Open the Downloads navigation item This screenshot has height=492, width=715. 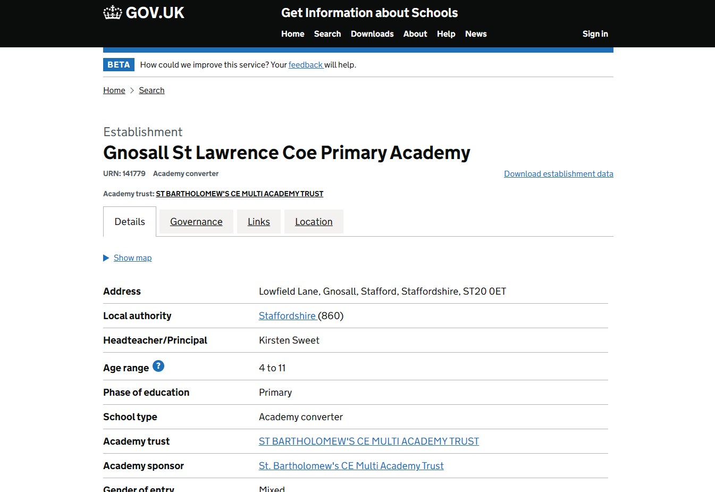[372, 34]
